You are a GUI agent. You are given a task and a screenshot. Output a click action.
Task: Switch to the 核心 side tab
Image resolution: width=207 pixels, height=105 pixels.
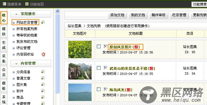click(4, 18)
